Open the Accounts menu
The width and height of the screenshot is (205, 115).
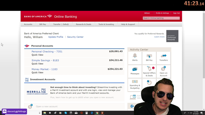(x=28, y=24)
